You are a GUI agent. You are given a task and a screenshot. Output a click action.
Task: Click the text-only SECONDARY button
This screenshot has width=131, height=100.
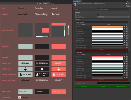pos(42,80)
